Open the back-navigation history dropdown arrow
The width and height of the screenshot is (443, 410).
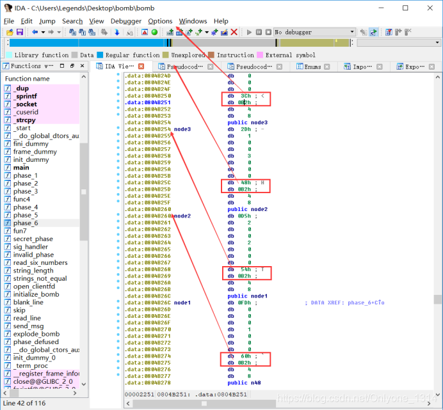43,33
